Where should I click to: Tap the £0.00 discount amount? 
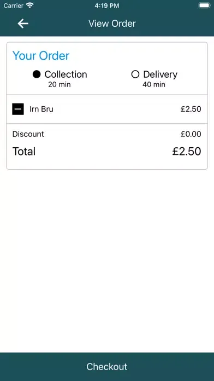coord(191,134)
